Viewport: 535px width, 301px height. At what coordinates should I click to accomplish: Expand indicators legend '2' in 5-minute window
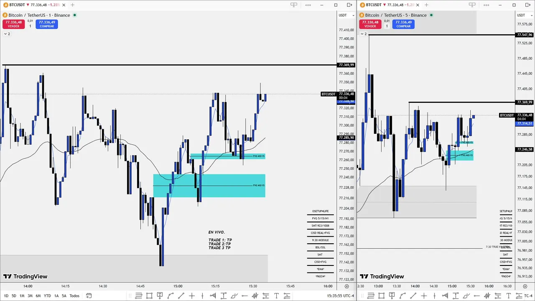pos(364,34)
